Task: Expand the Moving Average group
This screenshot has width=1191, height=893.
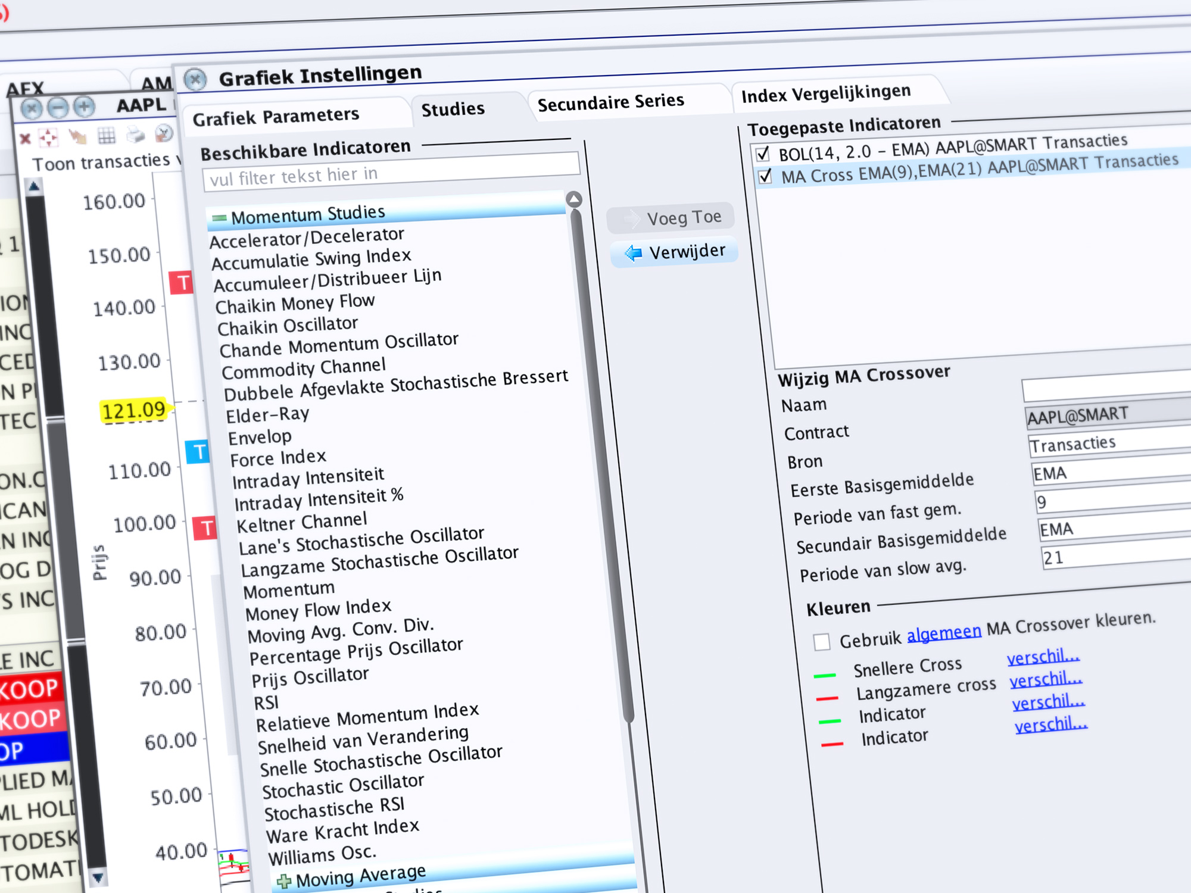Action: tap(285, 880)
